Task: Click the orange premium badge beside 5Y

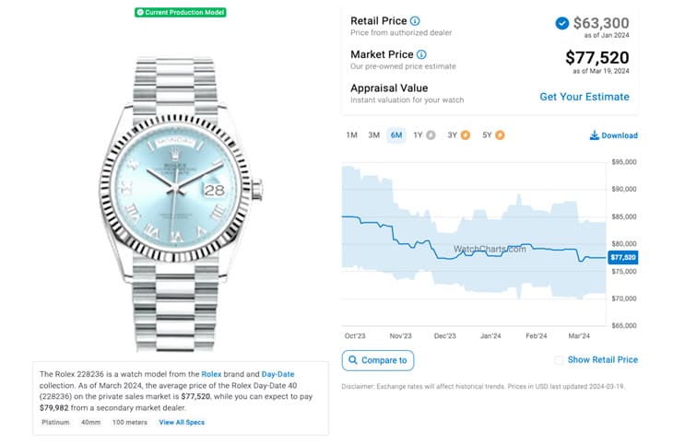Action: 500,135
